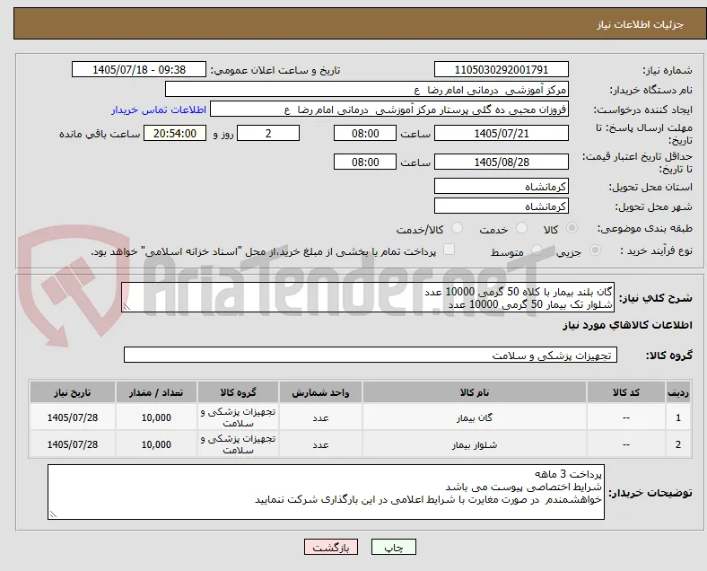Viewport: 707px width, 571px height.
Task: Toggle the اسناد خزانه اسلامی payment checkbox
Action: click(449, 250)
